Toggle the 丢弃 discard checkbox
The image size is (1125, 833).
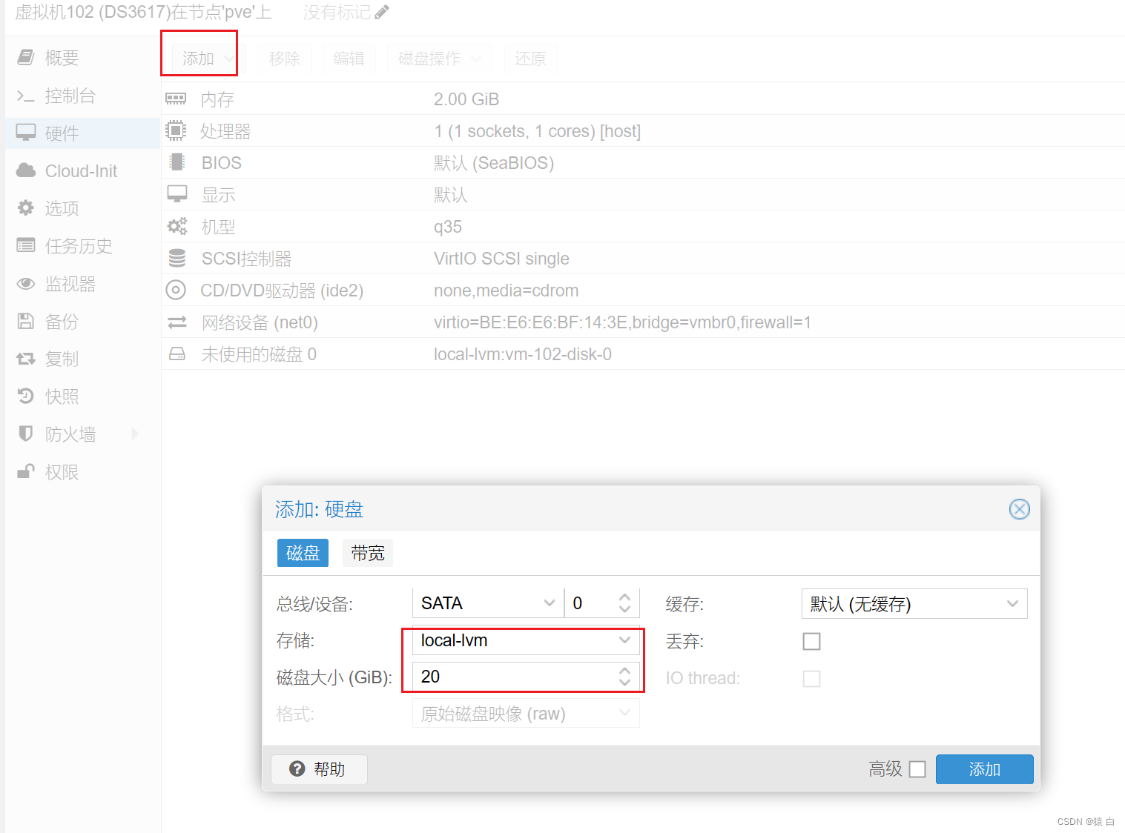click(812, 641)
